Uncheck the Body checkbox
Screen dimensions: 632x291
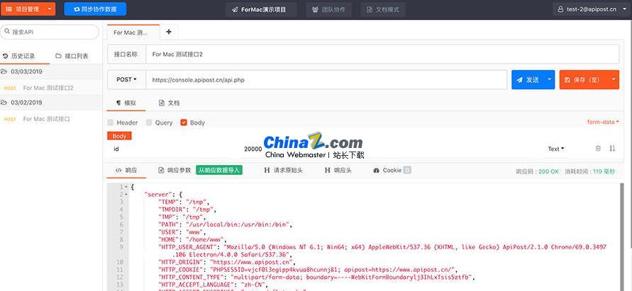[184, 122]
